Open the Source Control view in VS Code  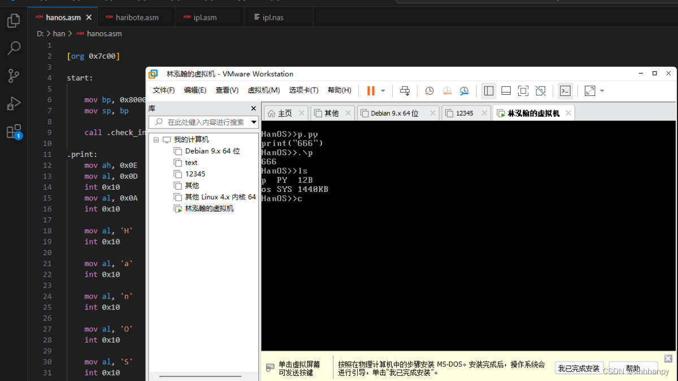pyautogui.click(x=14, y=76)
